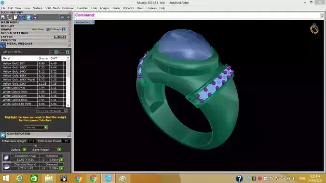The width and height of the screenshot is (326, 183).
Task: Click the Metal Weights panel scale icon
Action: coord(3,44)
